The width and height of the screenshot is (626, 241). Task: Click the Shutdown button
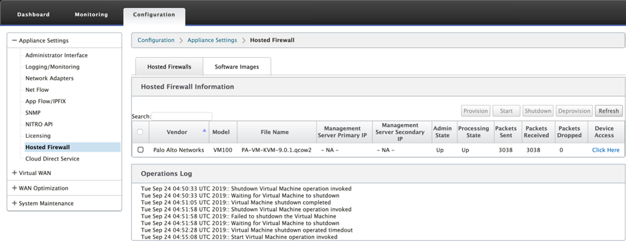[x=538, y=111]
